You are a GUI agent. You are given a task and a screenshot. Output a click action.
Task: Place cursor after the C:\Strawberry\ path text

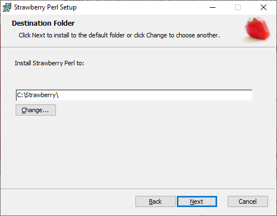click(x=59, y=95)
